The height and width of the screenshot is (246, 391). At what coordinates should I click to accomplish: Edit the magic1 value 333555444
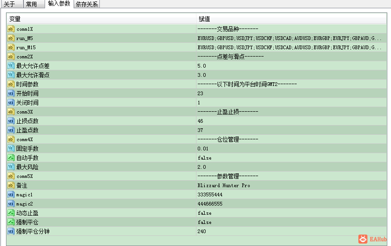pos(210,195)
